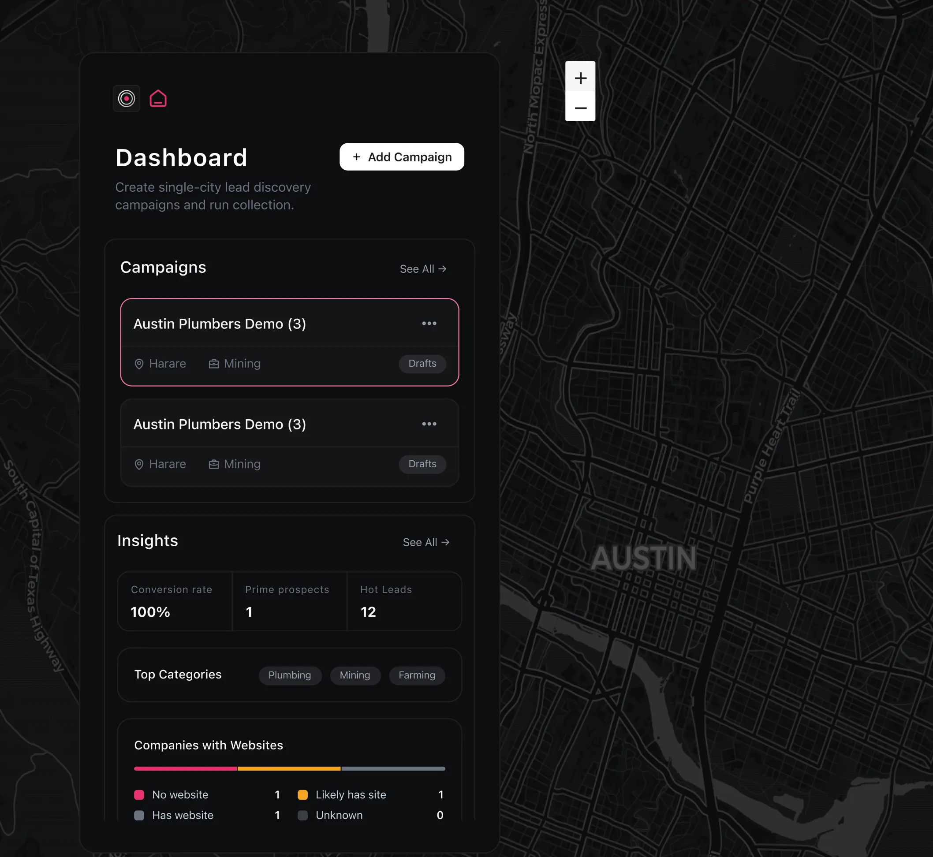Click the AUSTIN label on map
Screen dimensions: 933x857
click(644, 558)
